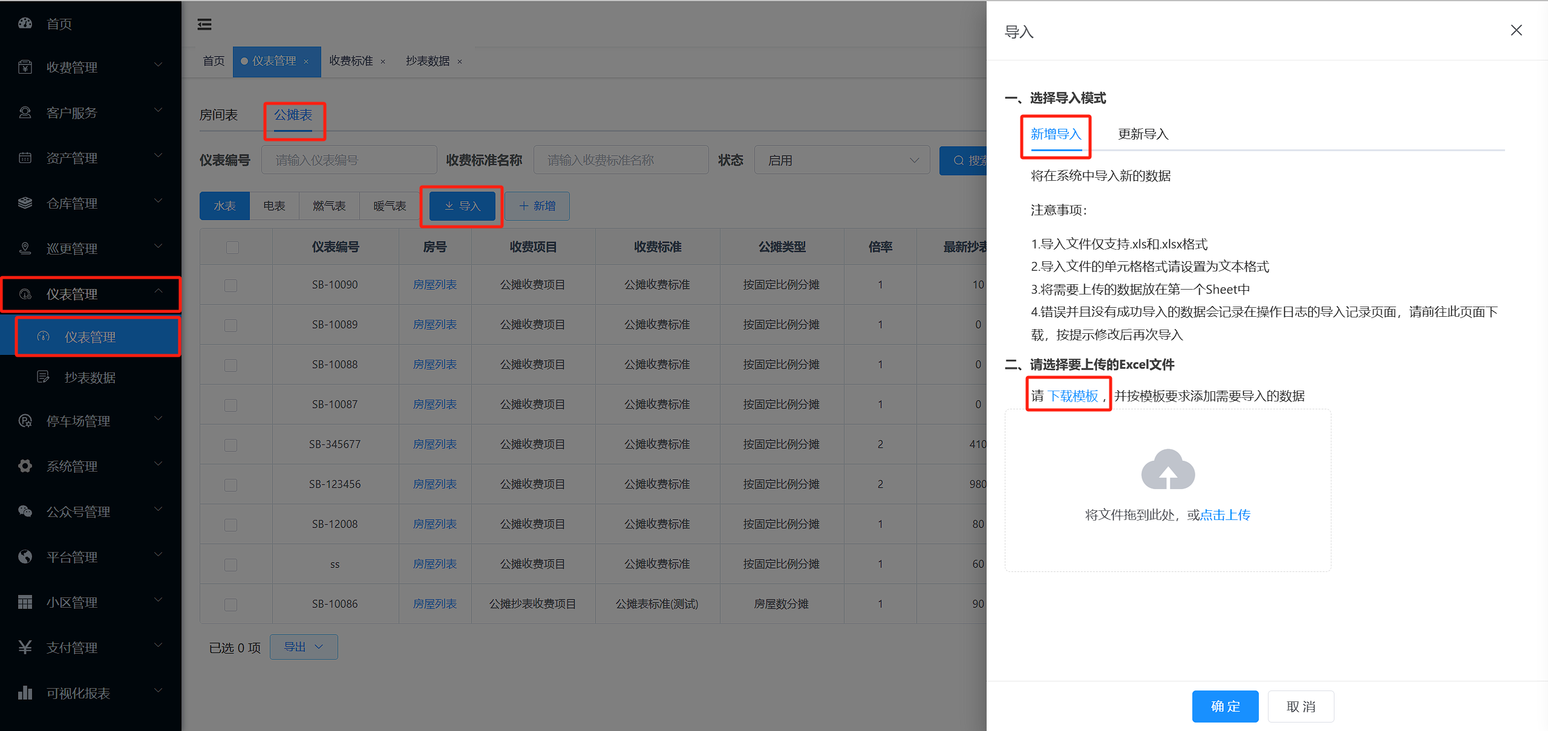Check the row SB-10086 checkbox
Screen dimensions: 1548x731
[x=230, y=605]
